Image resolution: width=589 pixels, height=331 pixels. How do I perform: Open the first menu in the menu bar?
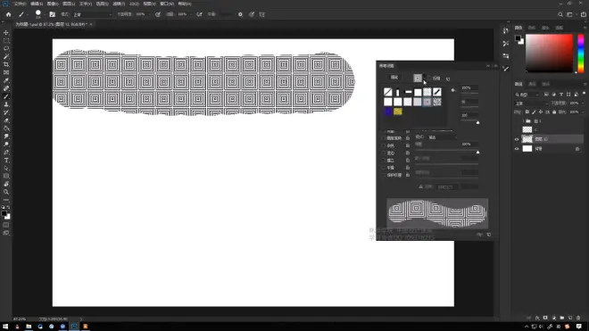[20, 4]
